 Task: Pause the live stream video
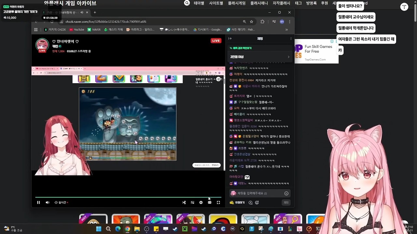click(38, 202)
